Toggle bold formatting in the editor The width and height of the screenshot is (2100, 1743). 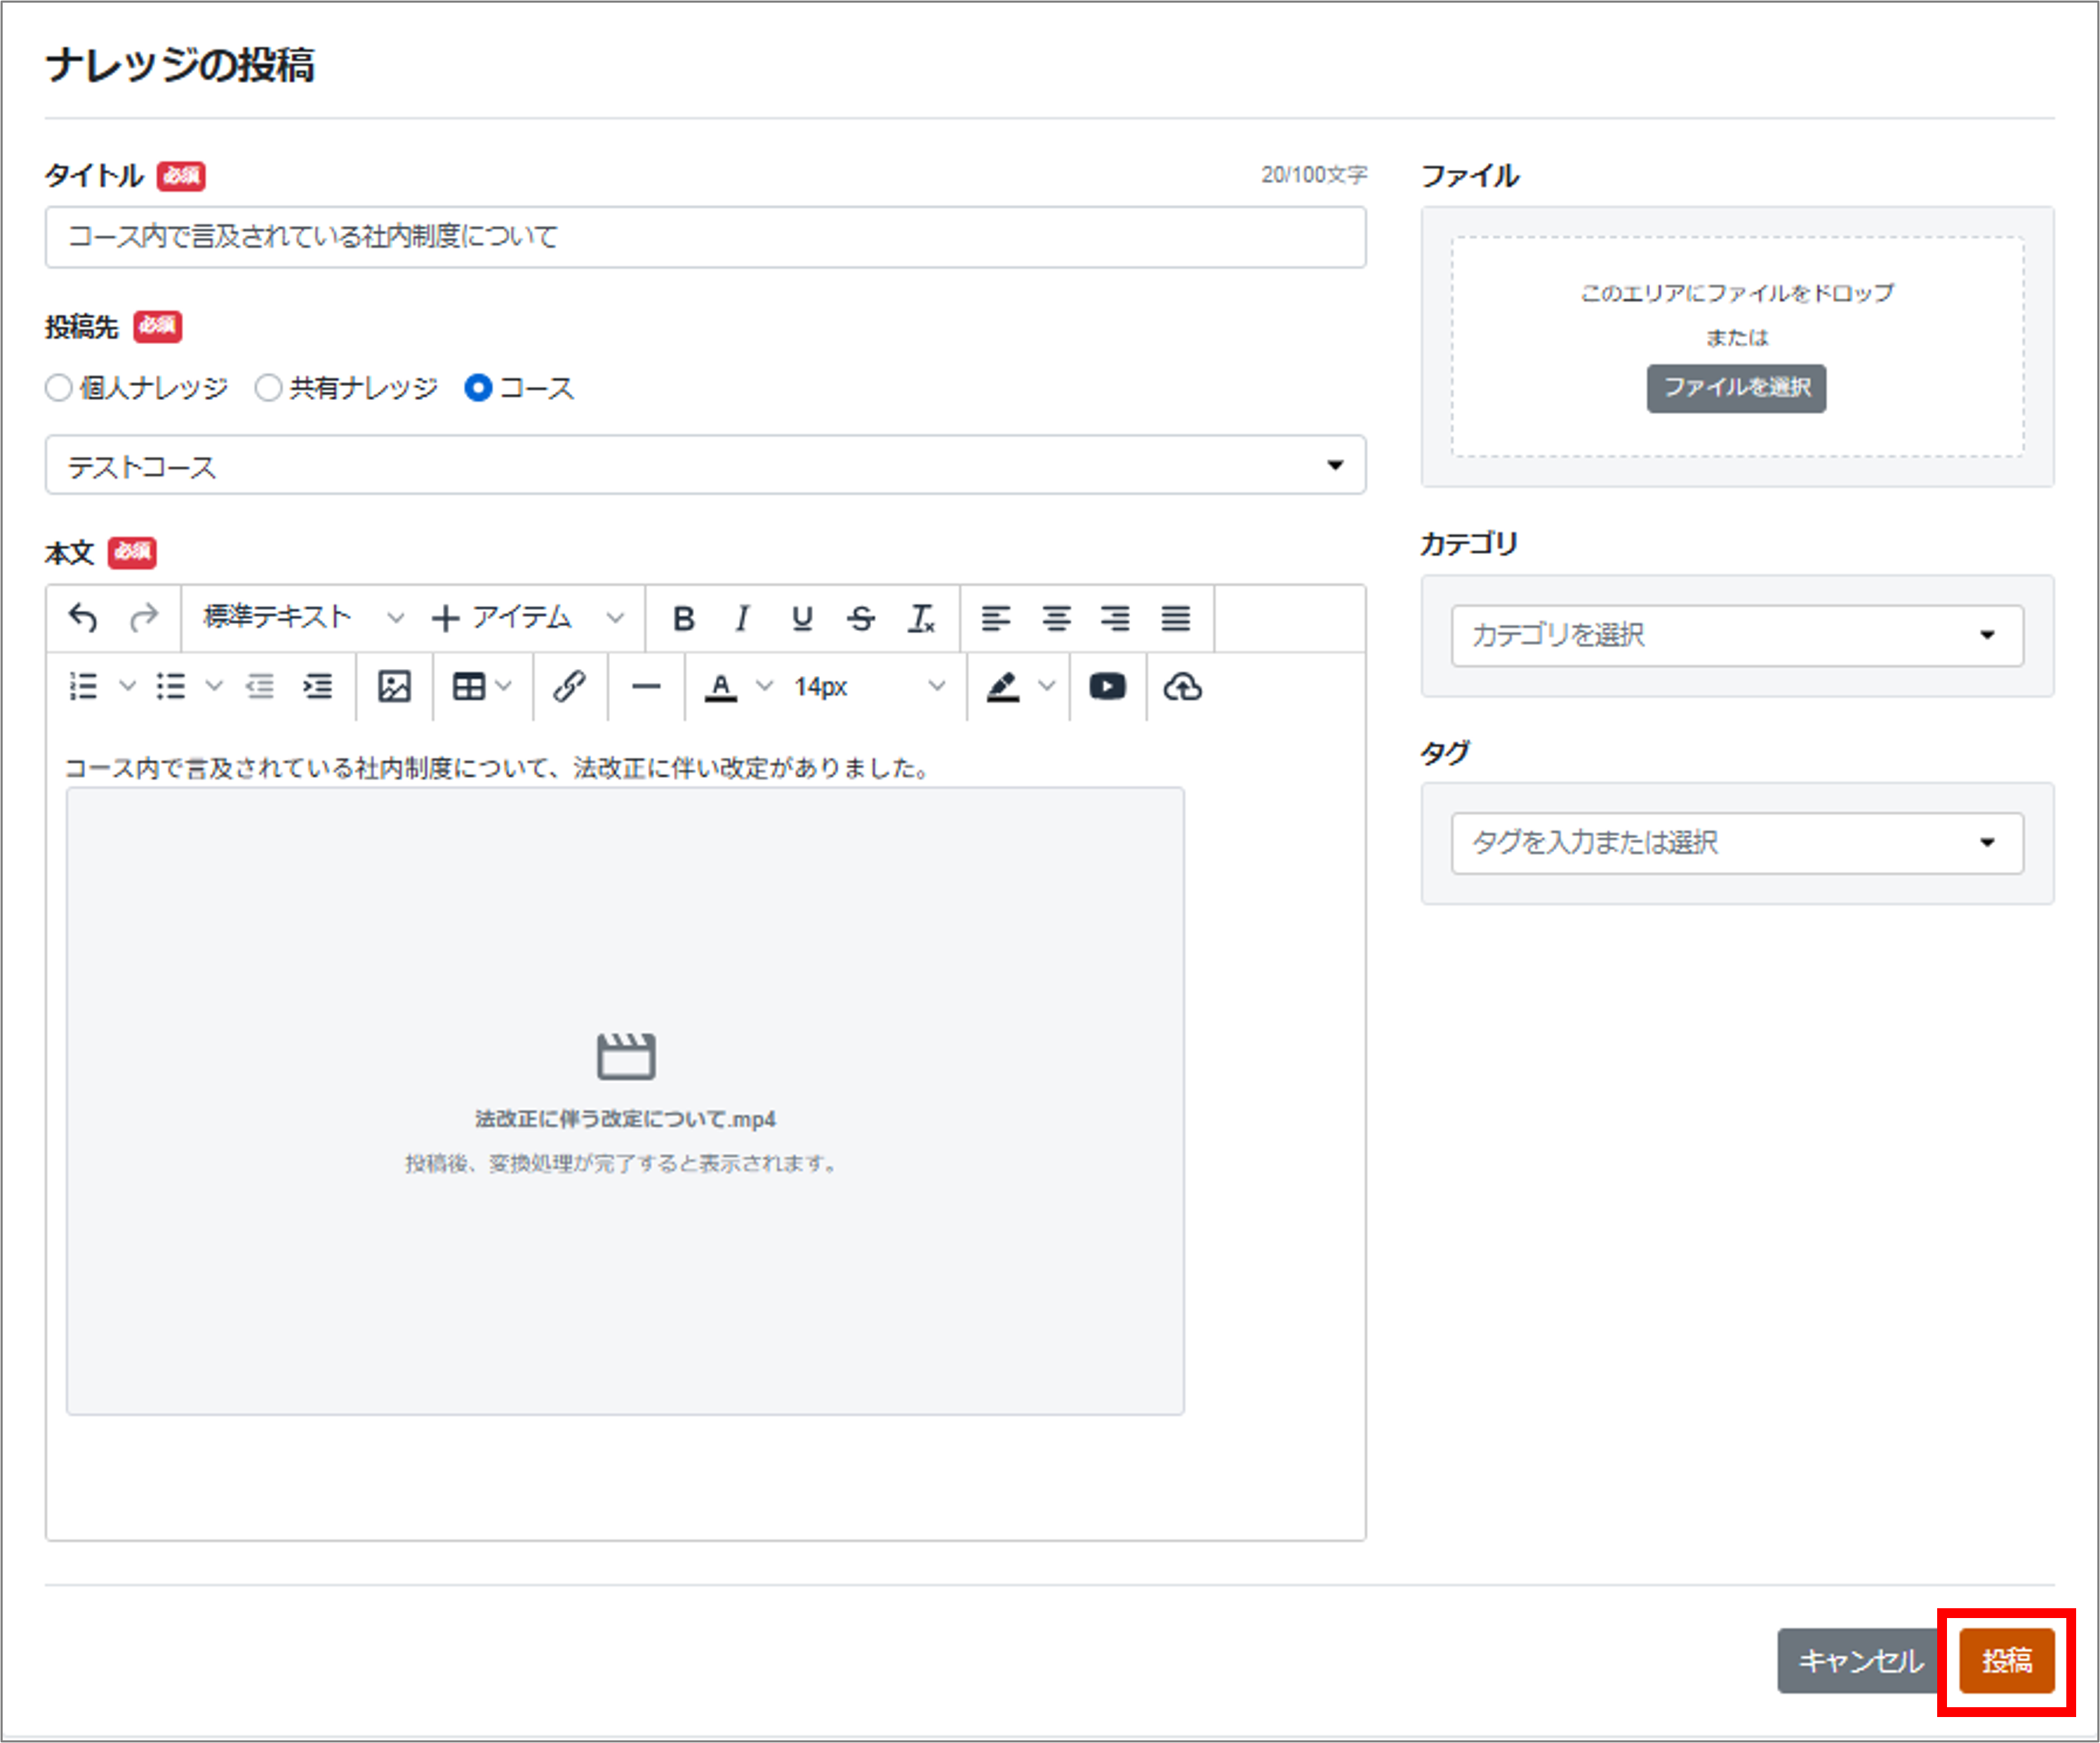coord(683,619)
